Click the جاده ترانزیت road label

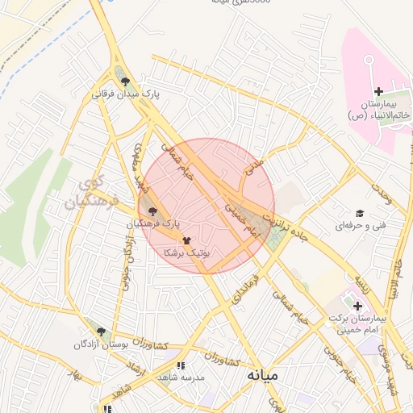(x=285, y=227)
